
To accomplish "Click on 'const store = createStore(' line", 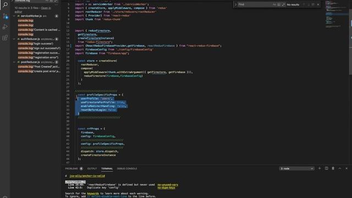I will tap(97, 61).
